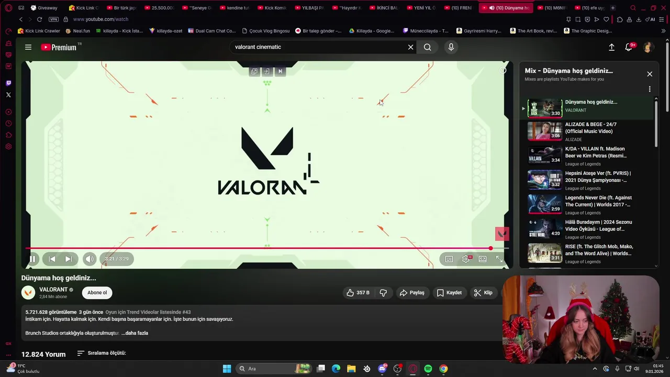Open the YouTube hamburger guide menu
The width and height of the screenshot is (670, 377).
(28, 47)
